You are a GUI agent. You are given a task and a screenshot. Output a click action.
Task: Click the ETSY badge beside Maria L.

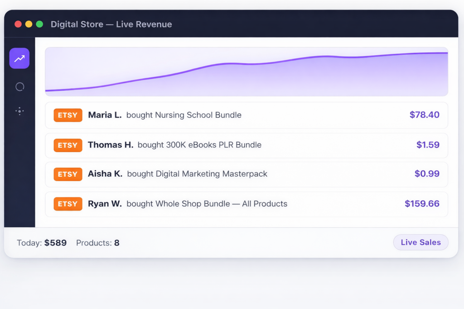[x=68, y=115]
